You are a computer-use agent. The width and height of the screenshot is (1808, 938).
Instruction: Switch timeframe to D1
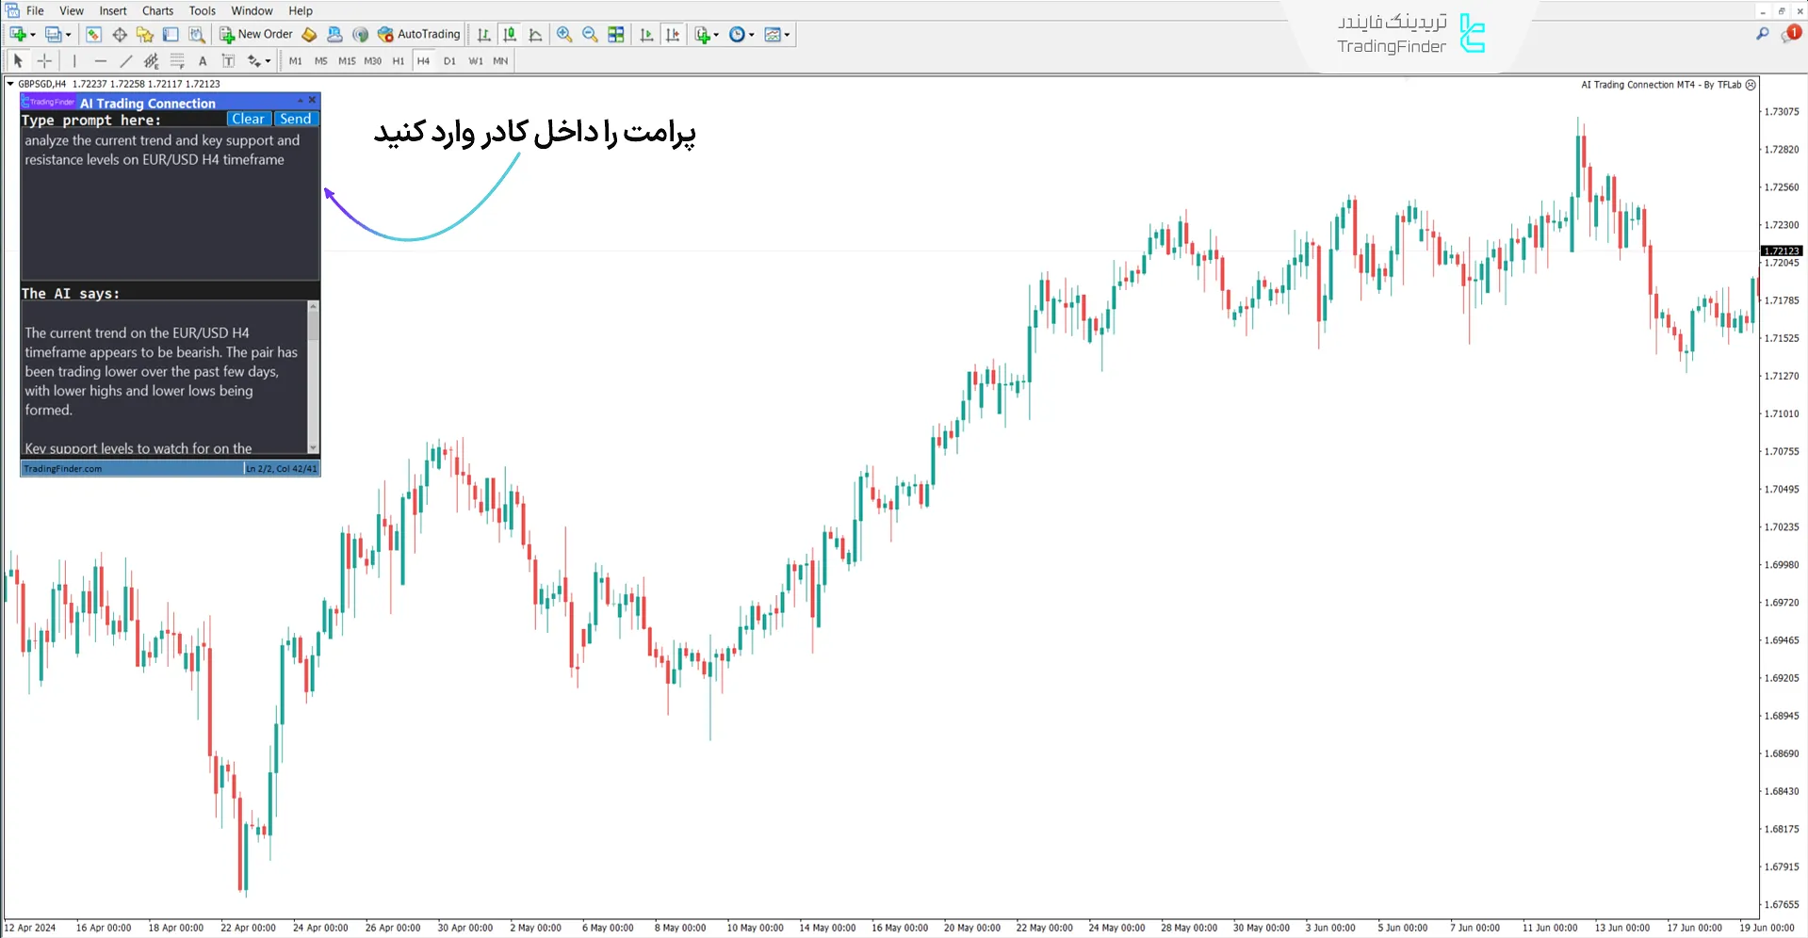point(449,60)
